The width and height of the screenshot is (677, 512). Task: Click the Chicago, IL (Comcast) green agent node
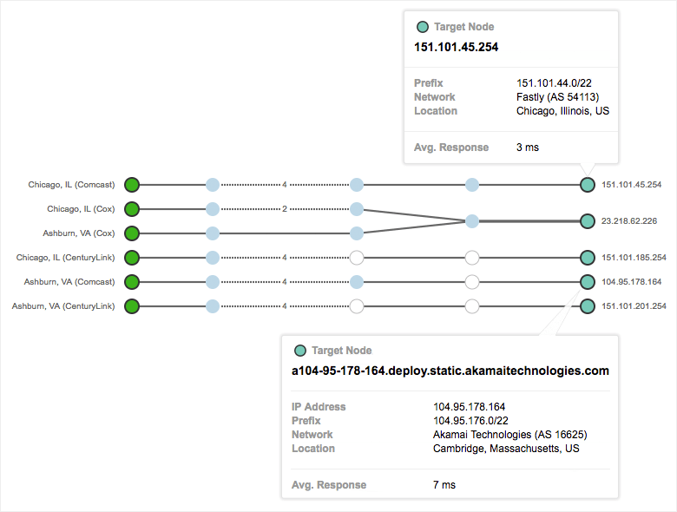132,185
